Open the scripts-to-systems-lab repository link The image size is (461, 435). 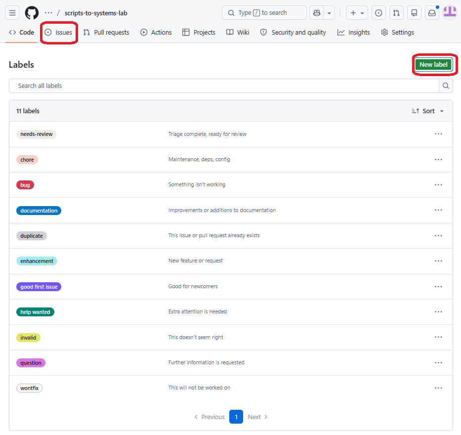pyautogui.click(x=96, y=13)
